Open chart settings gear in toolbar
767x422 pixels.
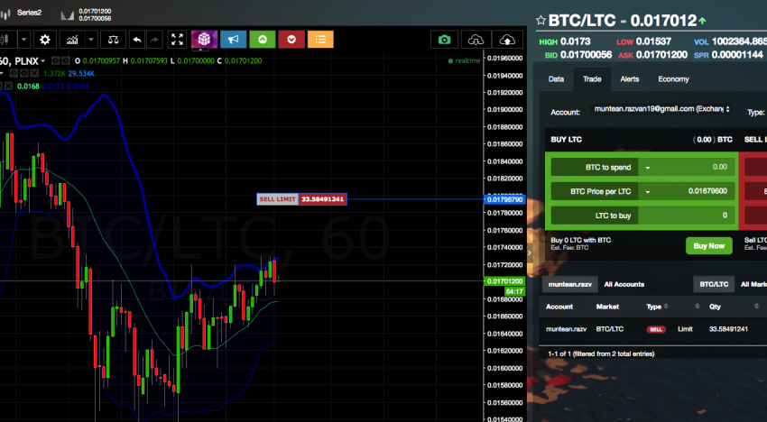[44, 40]
